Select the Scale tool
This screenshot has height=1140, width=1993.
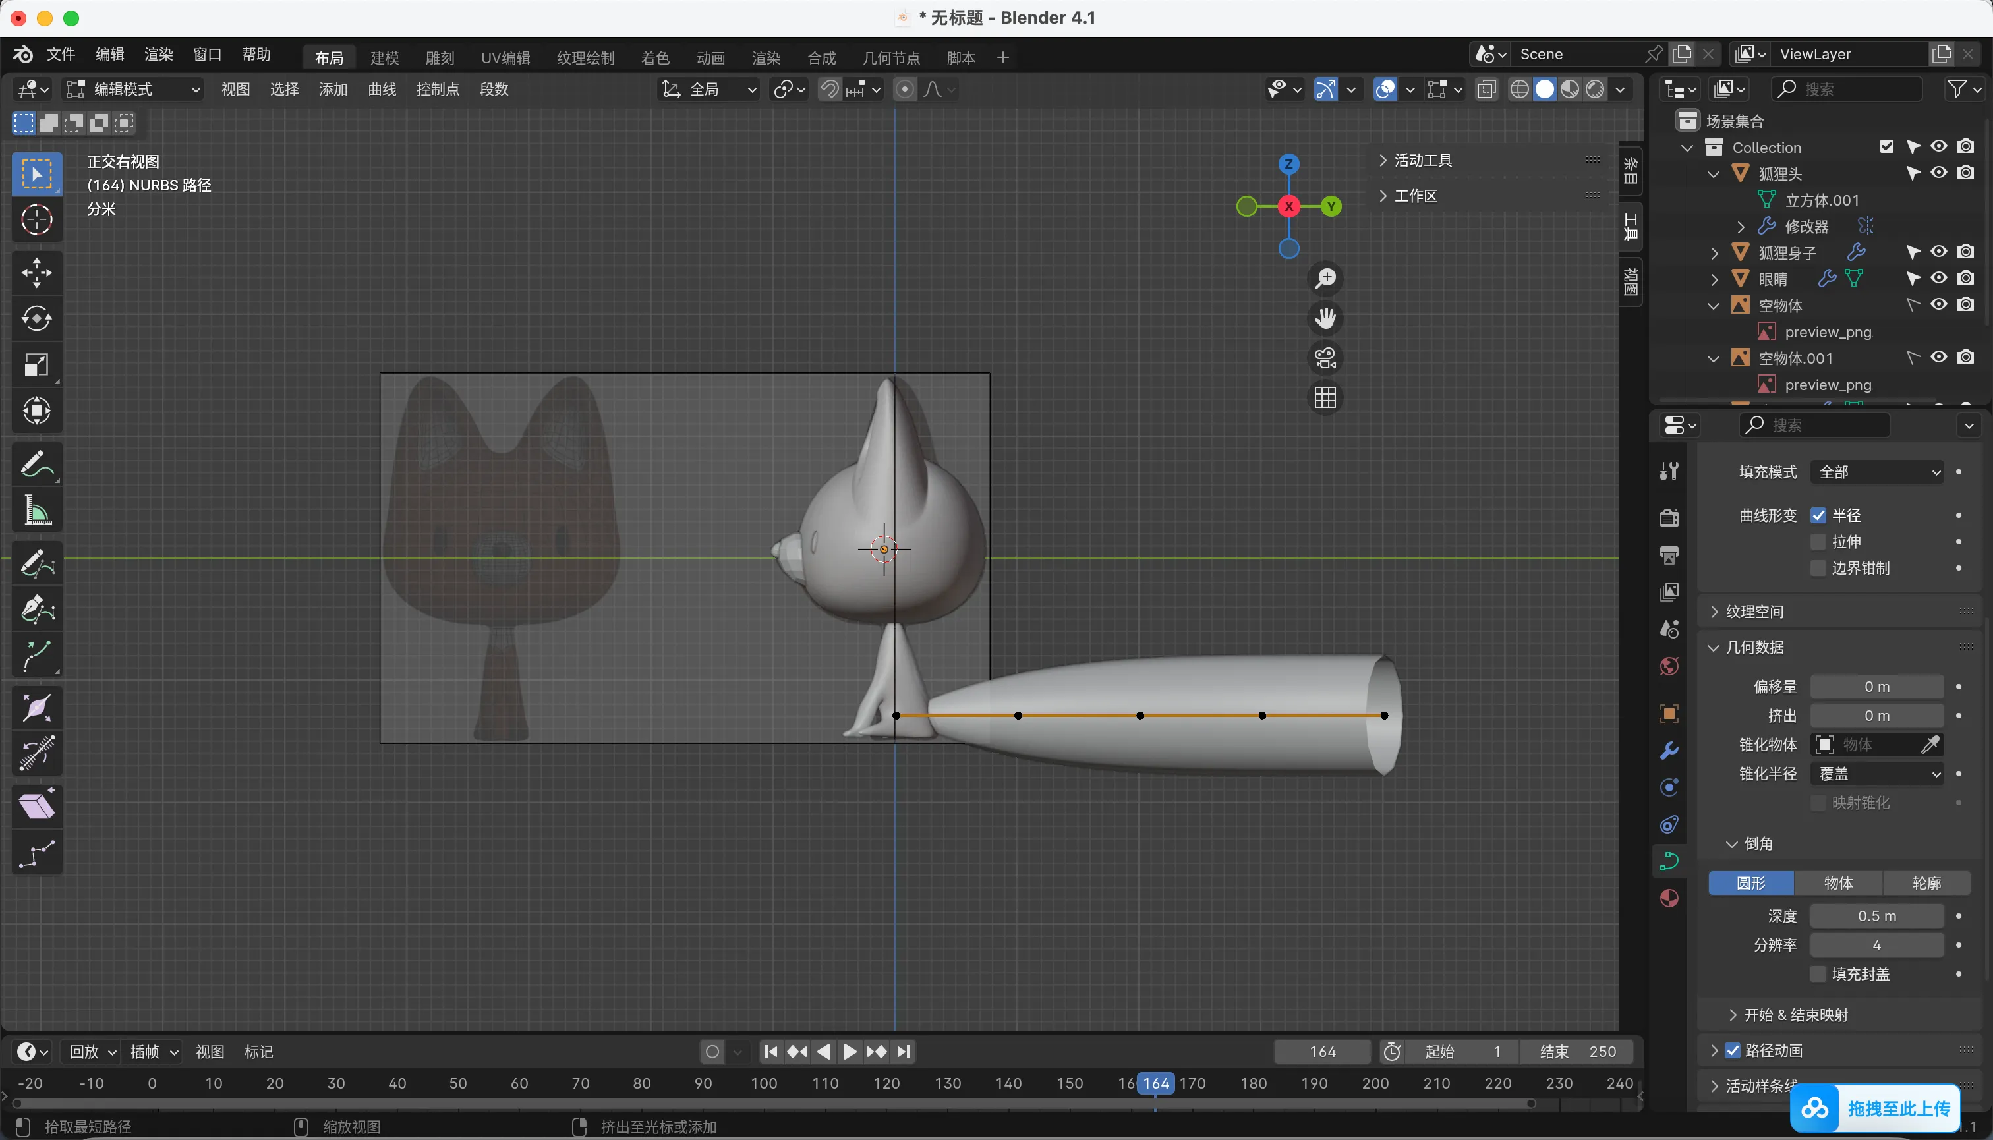(x=36, y=365)
